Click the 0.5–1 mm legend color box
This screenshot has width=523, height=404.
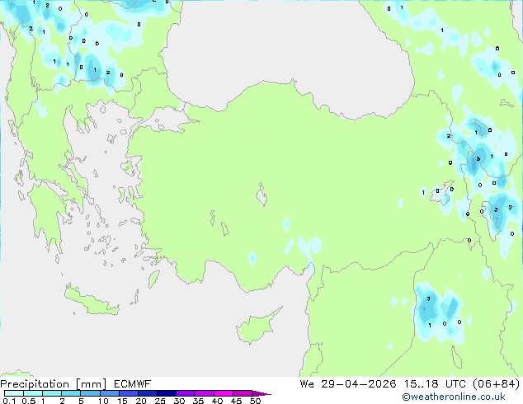(x=33, y=393)
